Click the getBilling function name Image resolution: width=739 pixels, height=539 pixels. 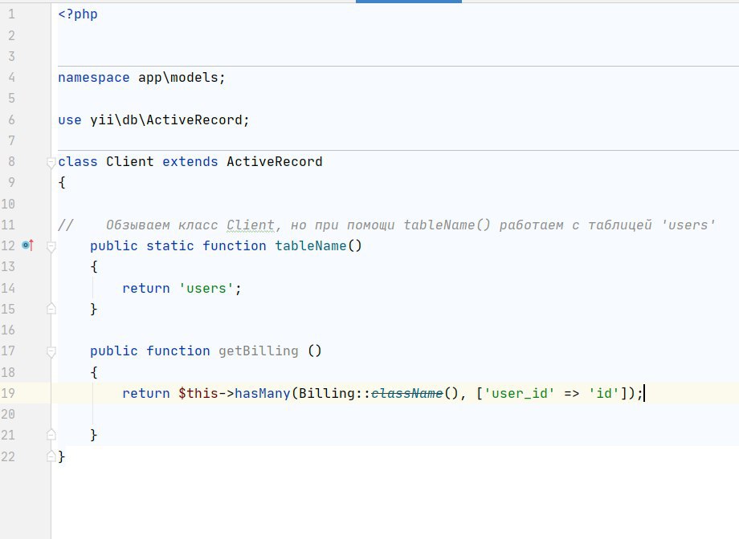259,351
